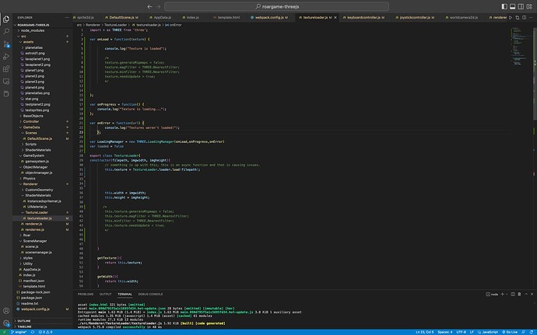
Task: Open errors and warnings count in status bar
Action: coord(46,332)
